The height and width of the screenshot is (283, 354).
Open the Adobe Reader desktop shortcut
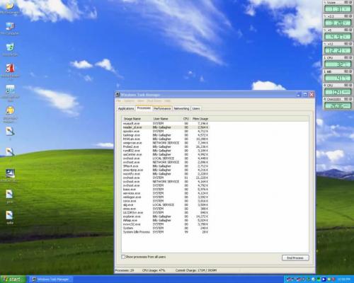(x=10, y=71)
